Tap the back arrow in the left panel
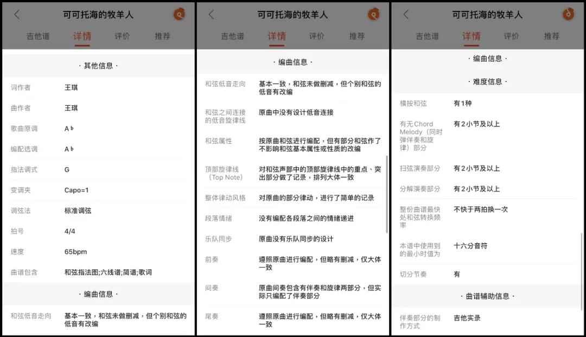This screenshot has width=586, height=337. tap(16, 15)
